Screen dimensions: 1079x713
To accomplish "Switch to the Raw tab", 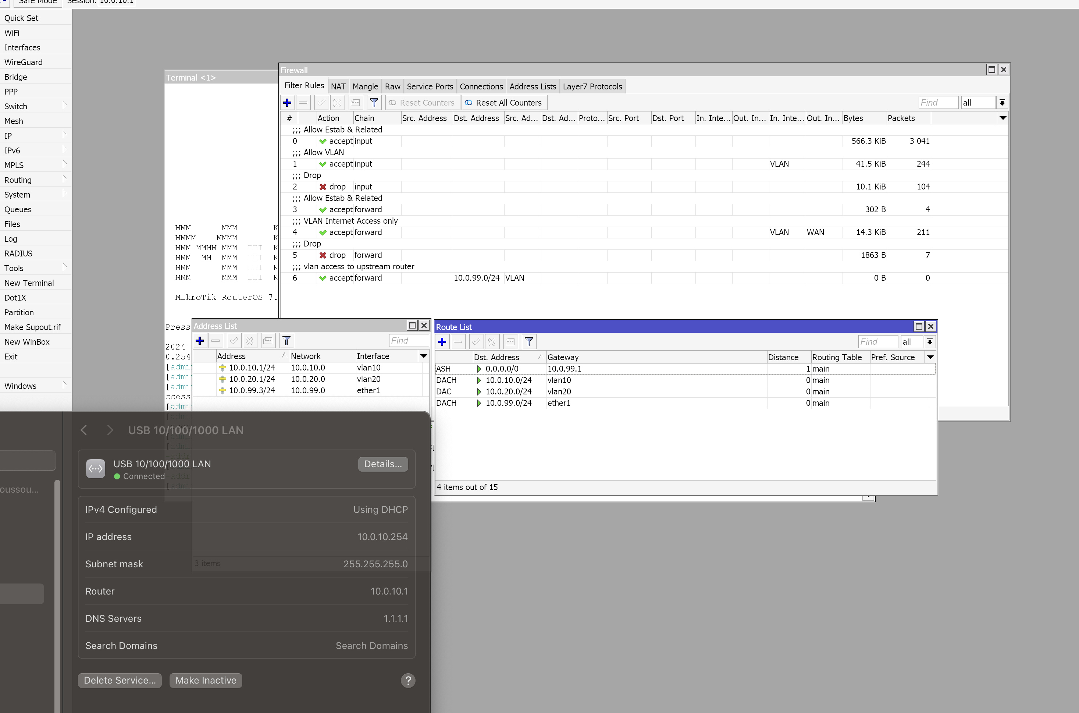I will click(392, 86).
